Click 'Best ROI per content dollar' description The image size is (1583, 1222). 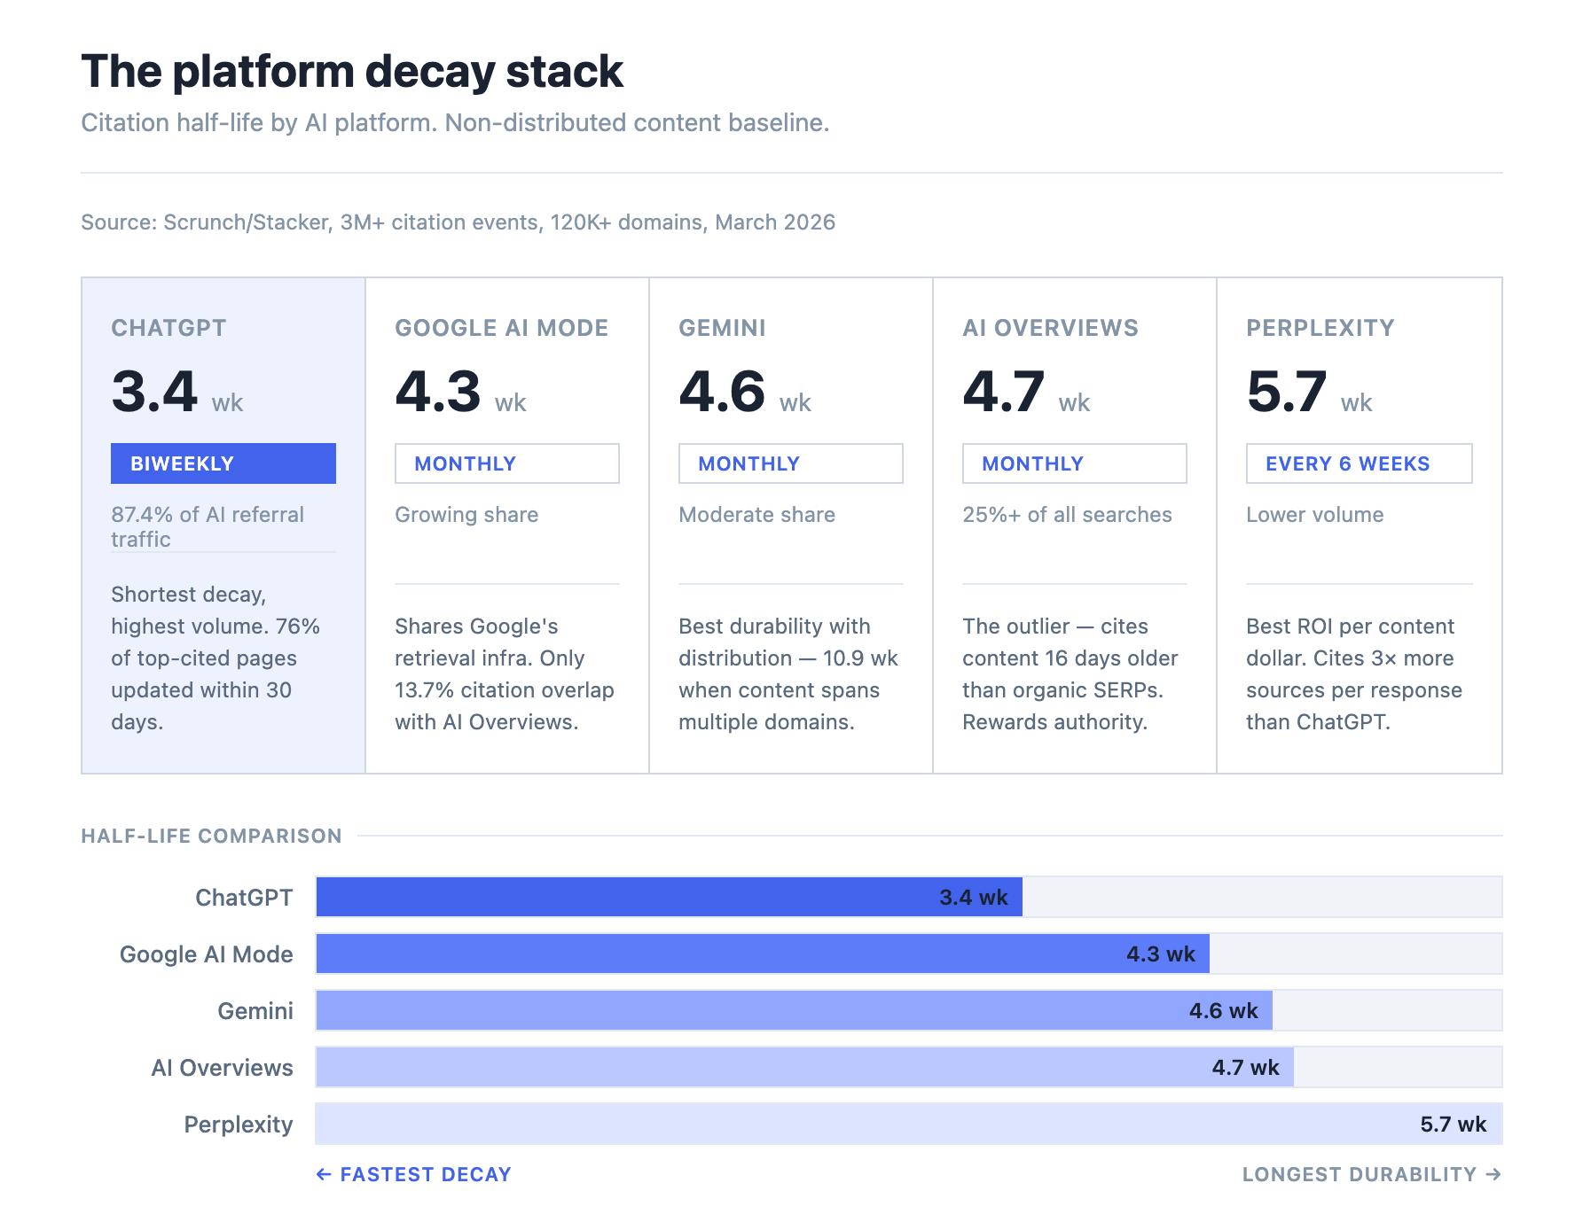(x=1354, y=673)
